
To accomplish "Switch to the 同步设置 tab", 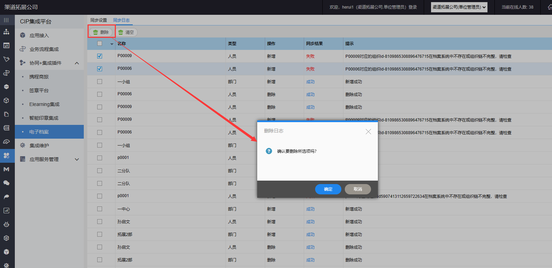I will click(x=99, y=20).
